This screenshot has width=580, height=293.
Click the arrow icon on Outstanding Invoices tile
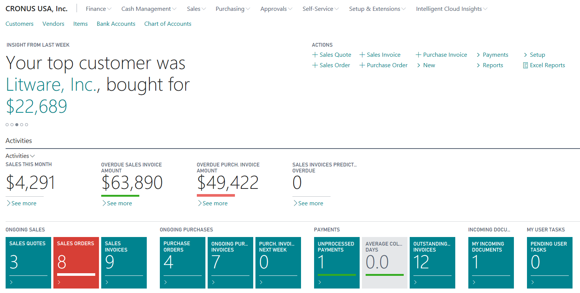coord(415,283)
